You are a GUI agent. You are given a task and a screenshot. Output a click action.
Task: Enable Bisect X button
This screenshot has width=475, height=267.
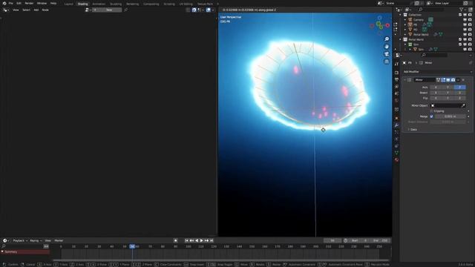point(436,93)
